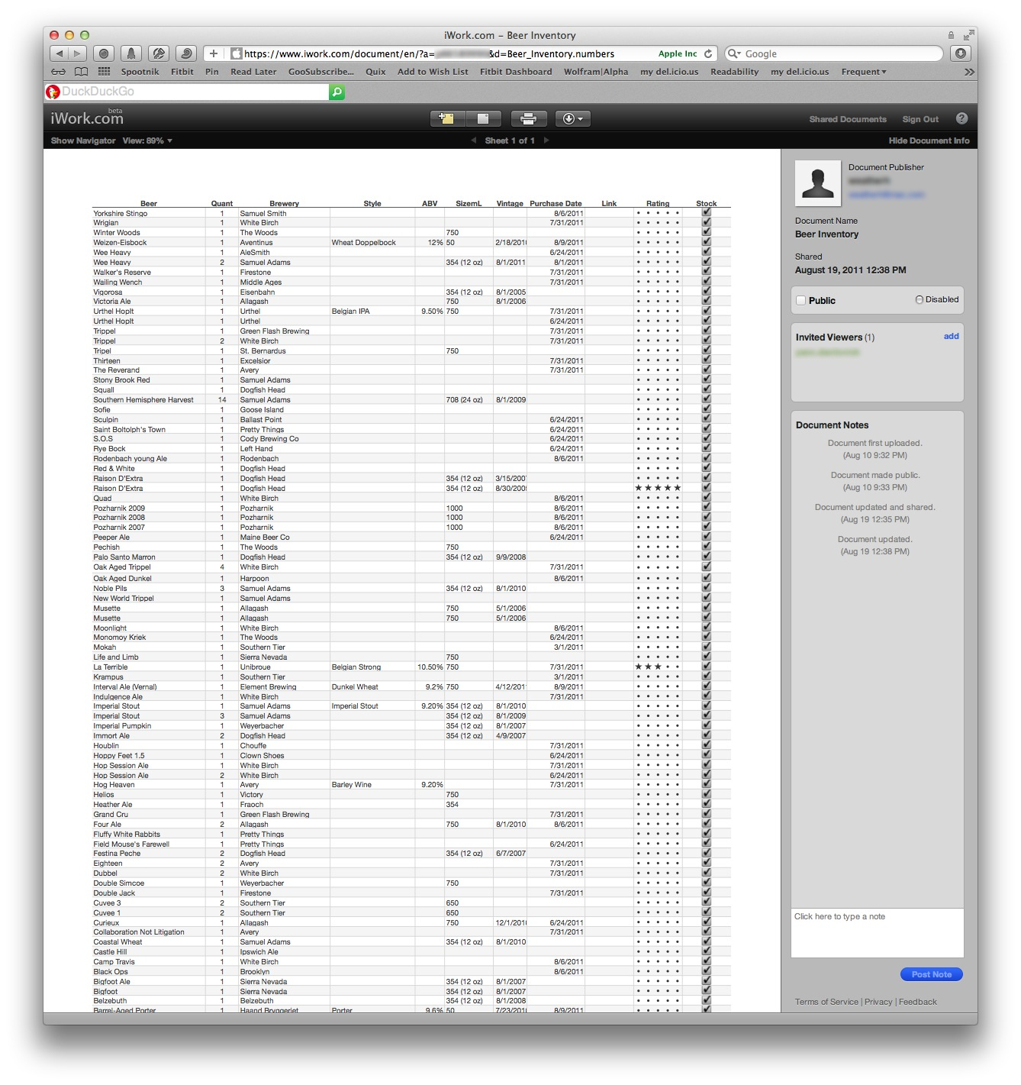Image resolution: width=1021 pixels, height=1085 pixels.
Task: Click the Document Publisher avatar
Action: 818,183
